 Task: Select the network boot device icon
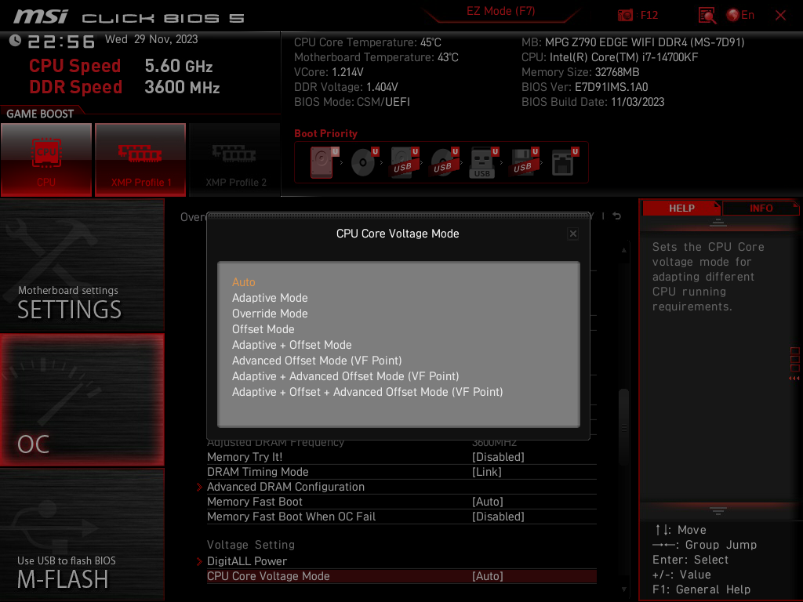pos(564,162)
